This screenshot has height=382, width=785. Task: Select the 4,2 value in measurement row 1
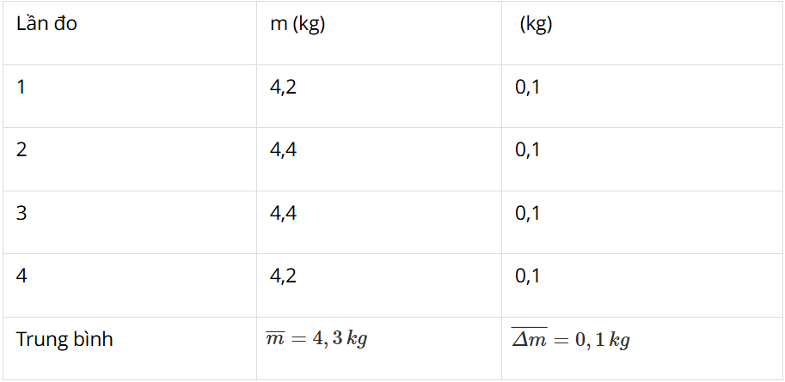click(x=283, y=88)
